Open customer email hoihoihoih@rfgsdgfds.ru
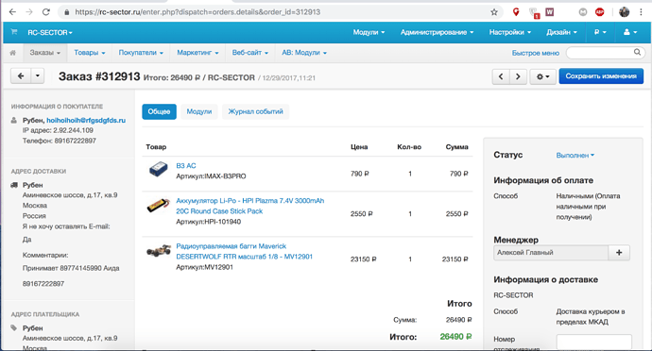This screenshot has width=652, height=351. (86, 120)
